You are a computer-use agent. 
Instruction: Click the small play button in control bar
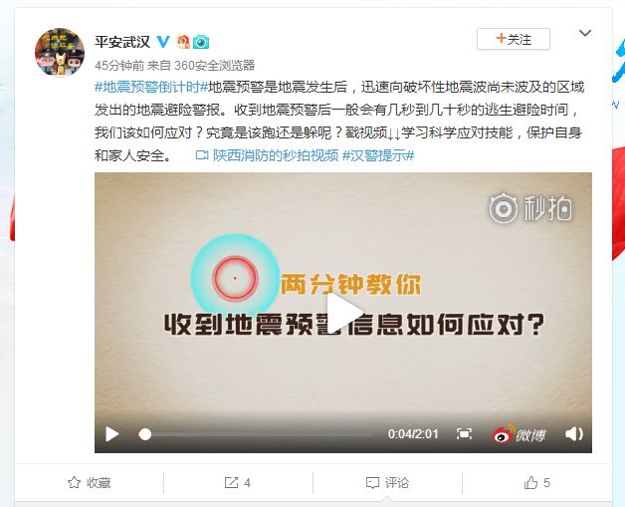112,433
